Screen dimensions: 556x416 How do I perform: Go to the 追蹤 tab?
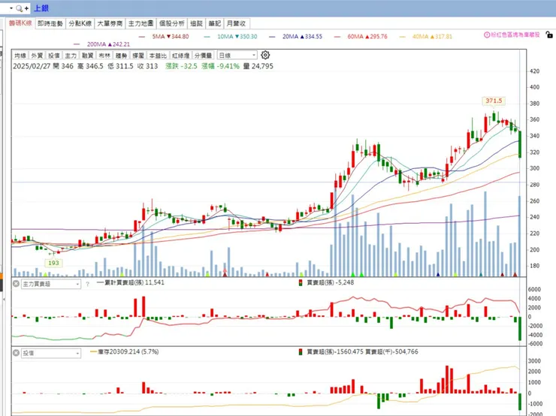[x=196, y=23]
